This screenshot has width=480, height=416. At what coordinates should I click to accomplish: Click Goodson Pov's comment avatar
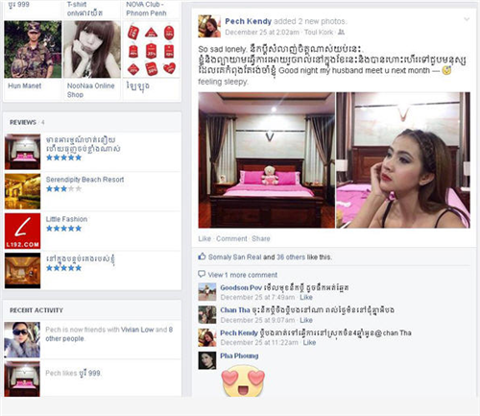207,292
